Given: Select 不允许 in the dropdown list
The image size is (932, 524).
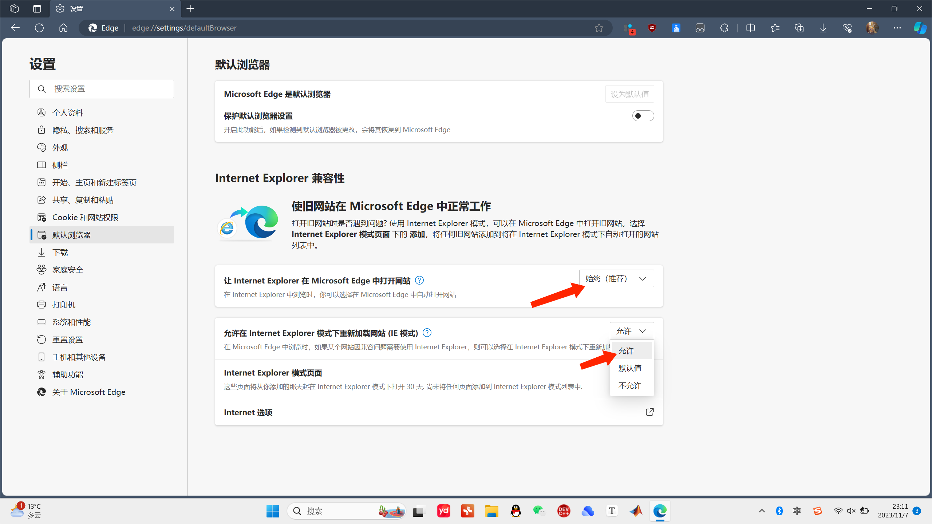Looking at the screenshot, I should 632,385.
